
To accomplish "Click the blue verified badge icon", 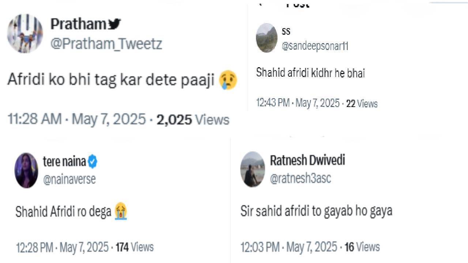I will tap(93, 161).
